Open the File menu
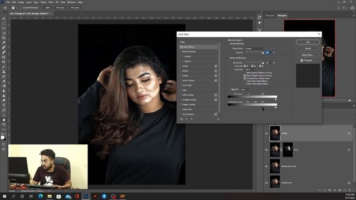Image resolution: width=356 pixels, height=200 pixels. (8, 2)
